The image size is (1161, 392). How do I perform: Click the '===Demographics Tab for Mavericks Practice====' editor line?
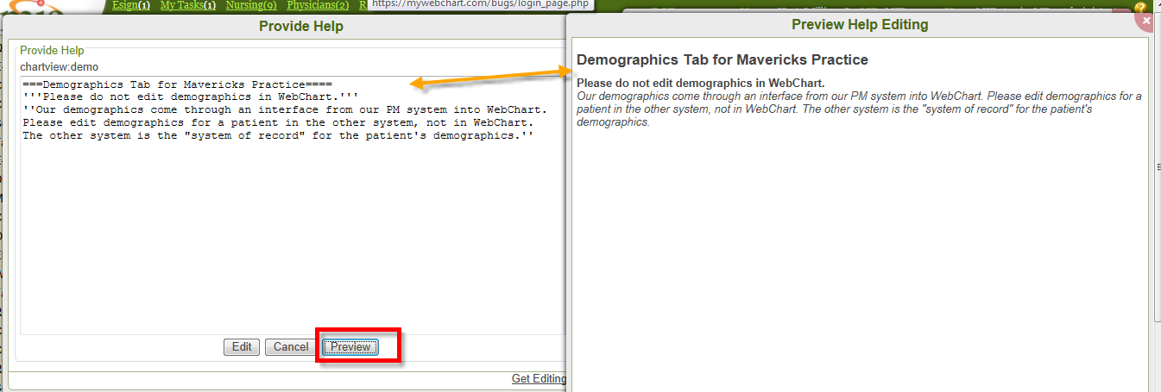[x=178, y=84]
